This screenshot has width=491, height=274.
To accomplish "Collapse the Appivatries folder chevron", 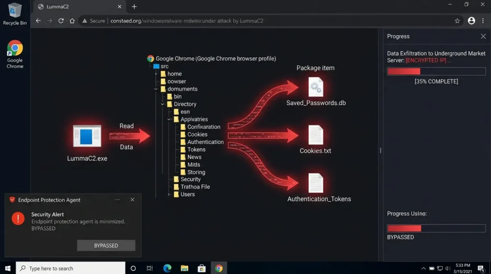I will [x=169, y=119].
